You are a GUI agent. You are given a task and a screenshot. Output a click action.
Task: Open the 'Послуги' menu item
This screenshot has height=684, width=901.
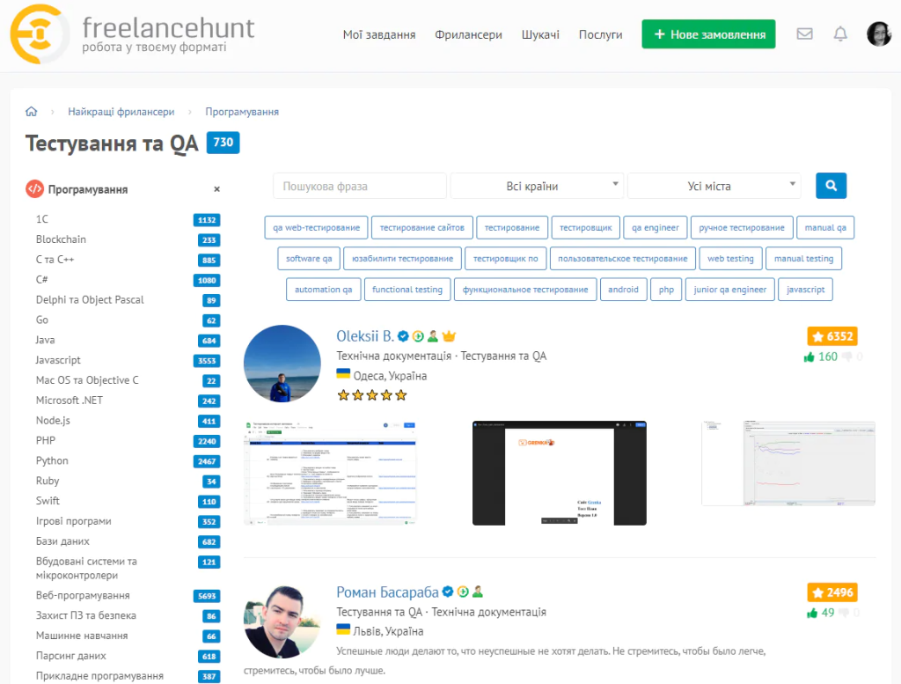click(600, 35)
